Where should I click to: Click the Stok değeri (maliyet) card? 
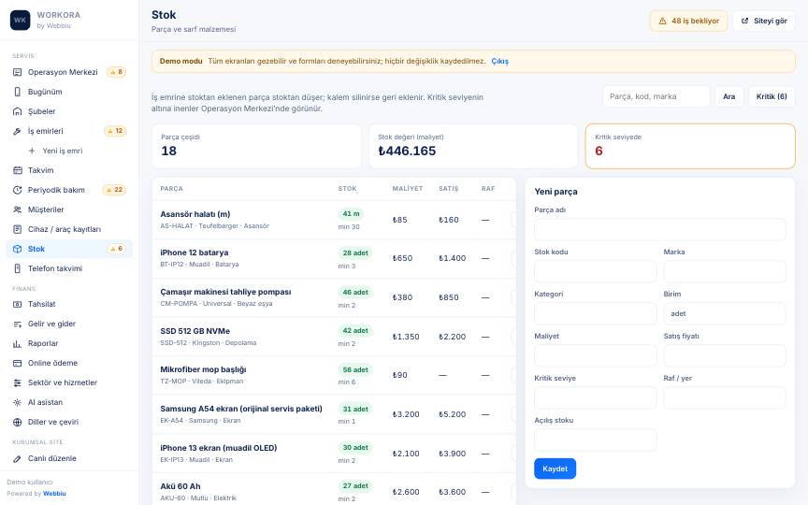[473, 146]
